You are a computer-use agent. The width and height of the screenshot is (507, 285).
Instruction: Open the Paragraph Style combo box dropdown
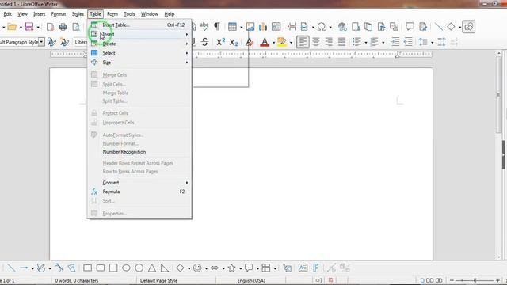[41, 42]
